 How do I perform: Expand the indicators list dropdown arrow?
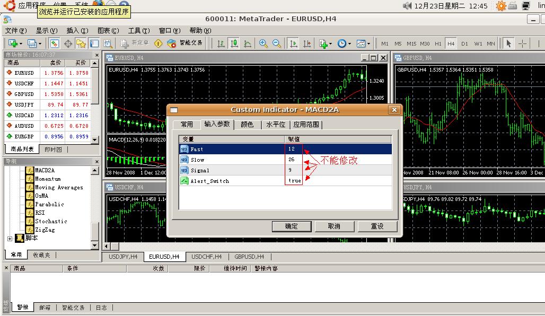coord(330,44)
